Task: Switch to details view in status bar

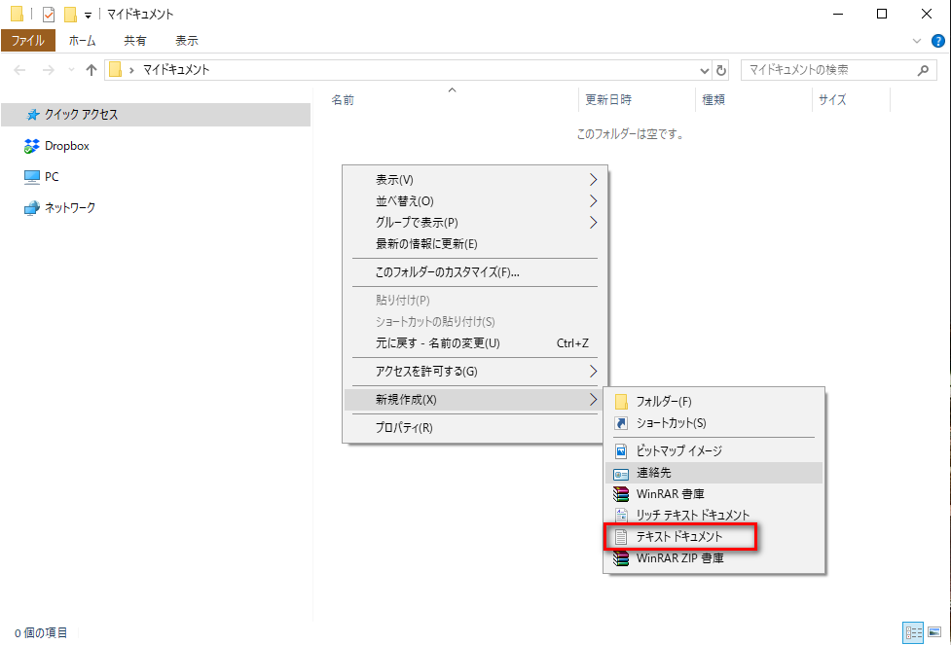Action: pos(913,631)
